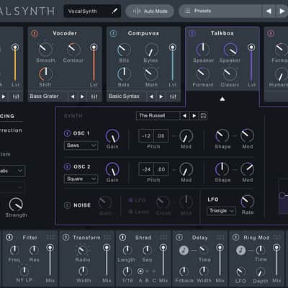Viewport: 288px width, 288px height.
Task: Click the Compuvox Lvl slider
Action: pos(172,63)
